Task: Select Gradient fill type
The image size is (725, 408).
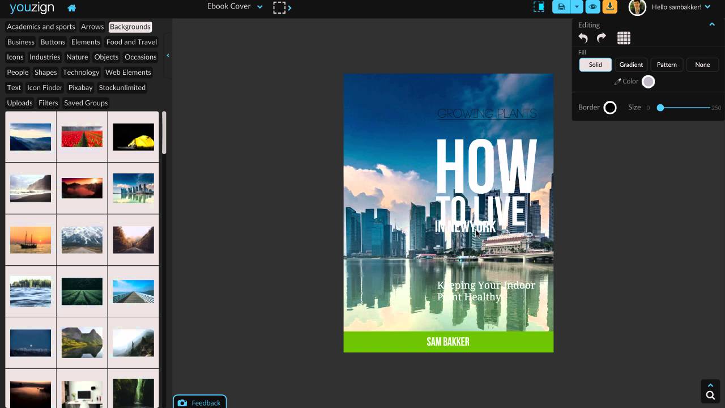Action: pyautogui.click(x=631, y=65)
